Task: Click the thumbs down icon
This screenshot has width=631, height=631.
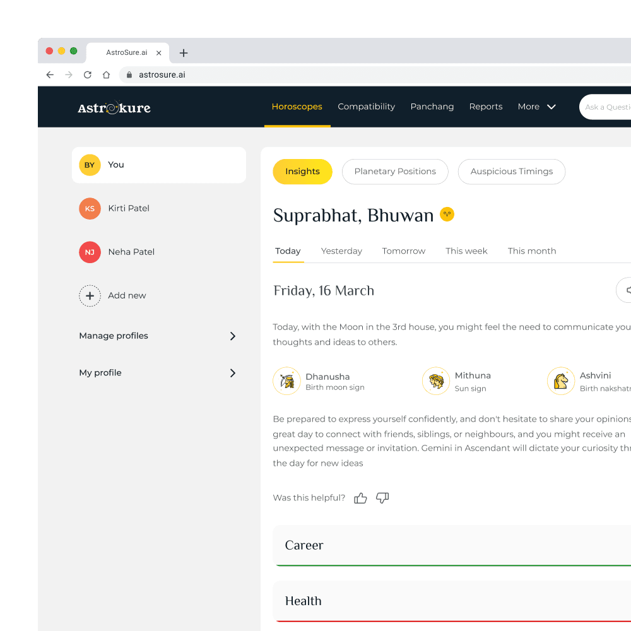Action: 382,498
